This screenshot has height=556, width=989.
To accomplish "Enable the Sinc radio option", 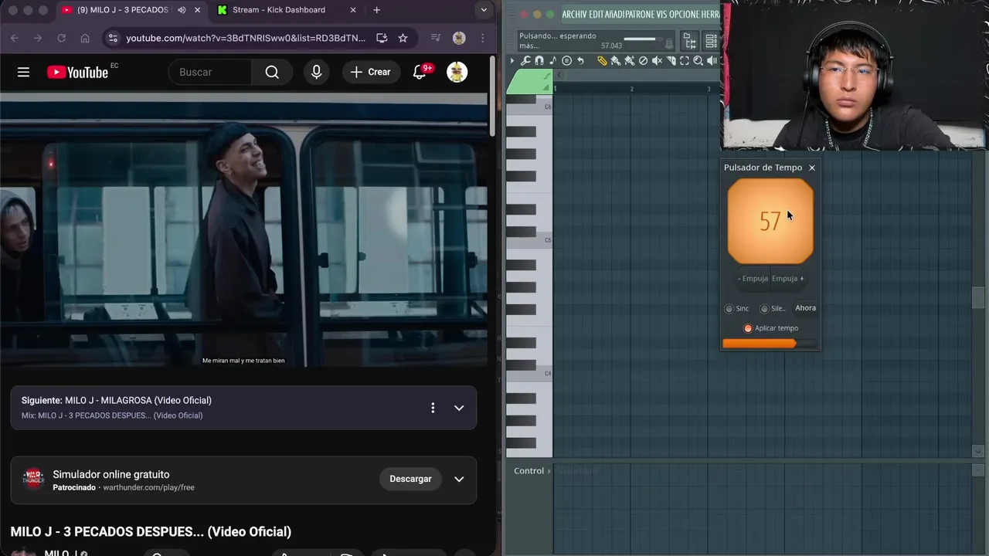I will point(736,308).
